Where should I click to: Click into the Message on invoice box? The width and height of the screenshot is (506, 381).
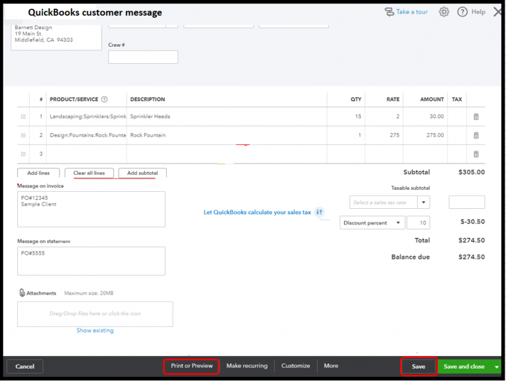coord(92,209)
